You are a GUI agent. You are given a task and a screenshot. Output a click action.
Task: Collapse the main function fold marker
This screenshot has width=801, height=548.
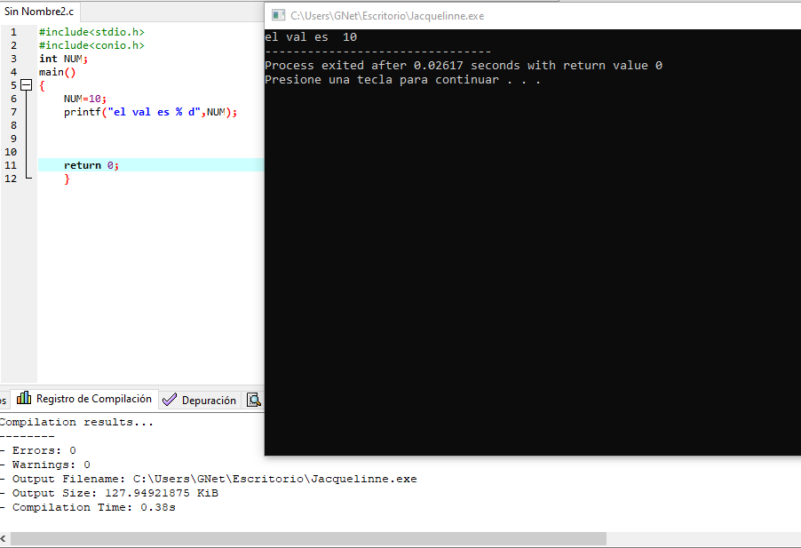[26, 85]
